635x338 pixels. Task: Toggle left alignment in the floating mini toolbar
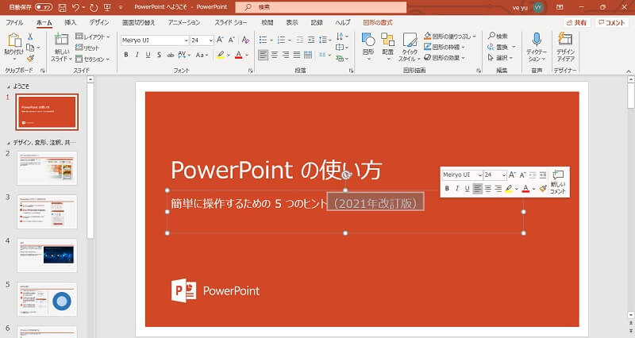478,188
